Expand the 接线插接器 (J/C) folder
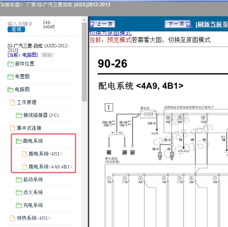The width and height of the screenshot is (228, 227). [x=41, y=115]
